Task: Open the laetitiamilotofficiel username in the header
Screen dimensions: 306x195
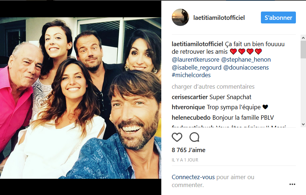Action: pos(219,18)
